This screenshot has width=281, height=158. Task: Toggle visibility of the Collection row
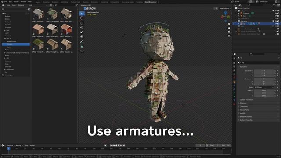[x=276, y=11]
